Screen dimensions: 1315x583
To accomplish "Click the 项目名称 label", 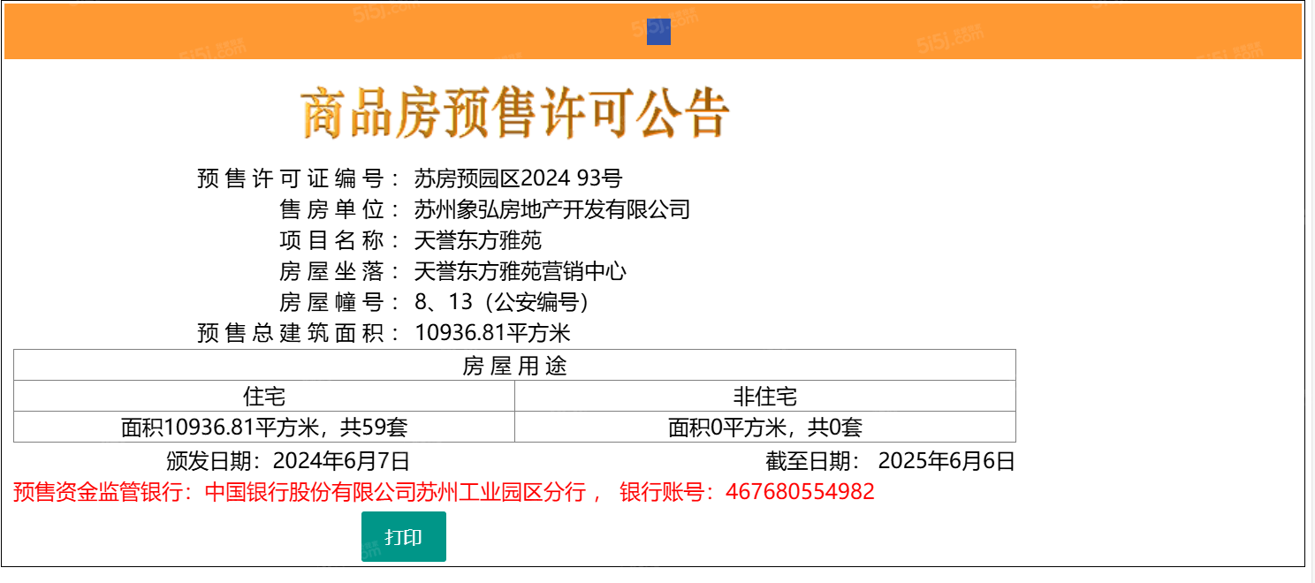I will coord(340,240).
